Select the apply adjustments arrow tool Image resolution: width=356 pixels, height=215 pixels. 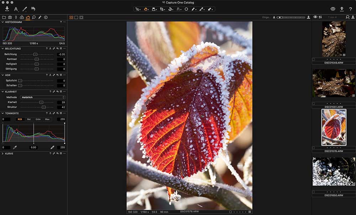click(210, 9)
